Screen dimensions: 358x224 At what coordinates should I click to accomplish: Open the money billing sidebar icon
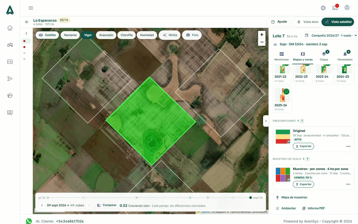click(x=10, y=112)
